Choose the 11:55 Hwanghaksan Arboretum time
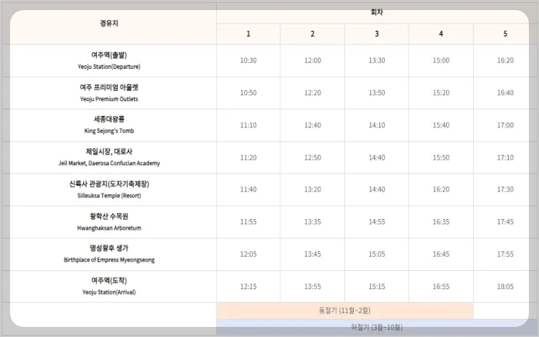 pyautogui.click(x=248, y=222)
